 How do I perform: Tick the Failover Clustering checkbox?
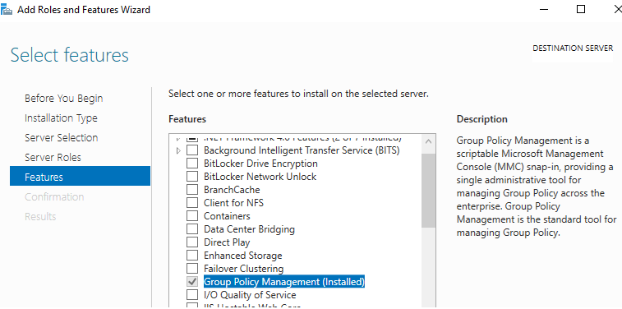click(x=192, y=269)
